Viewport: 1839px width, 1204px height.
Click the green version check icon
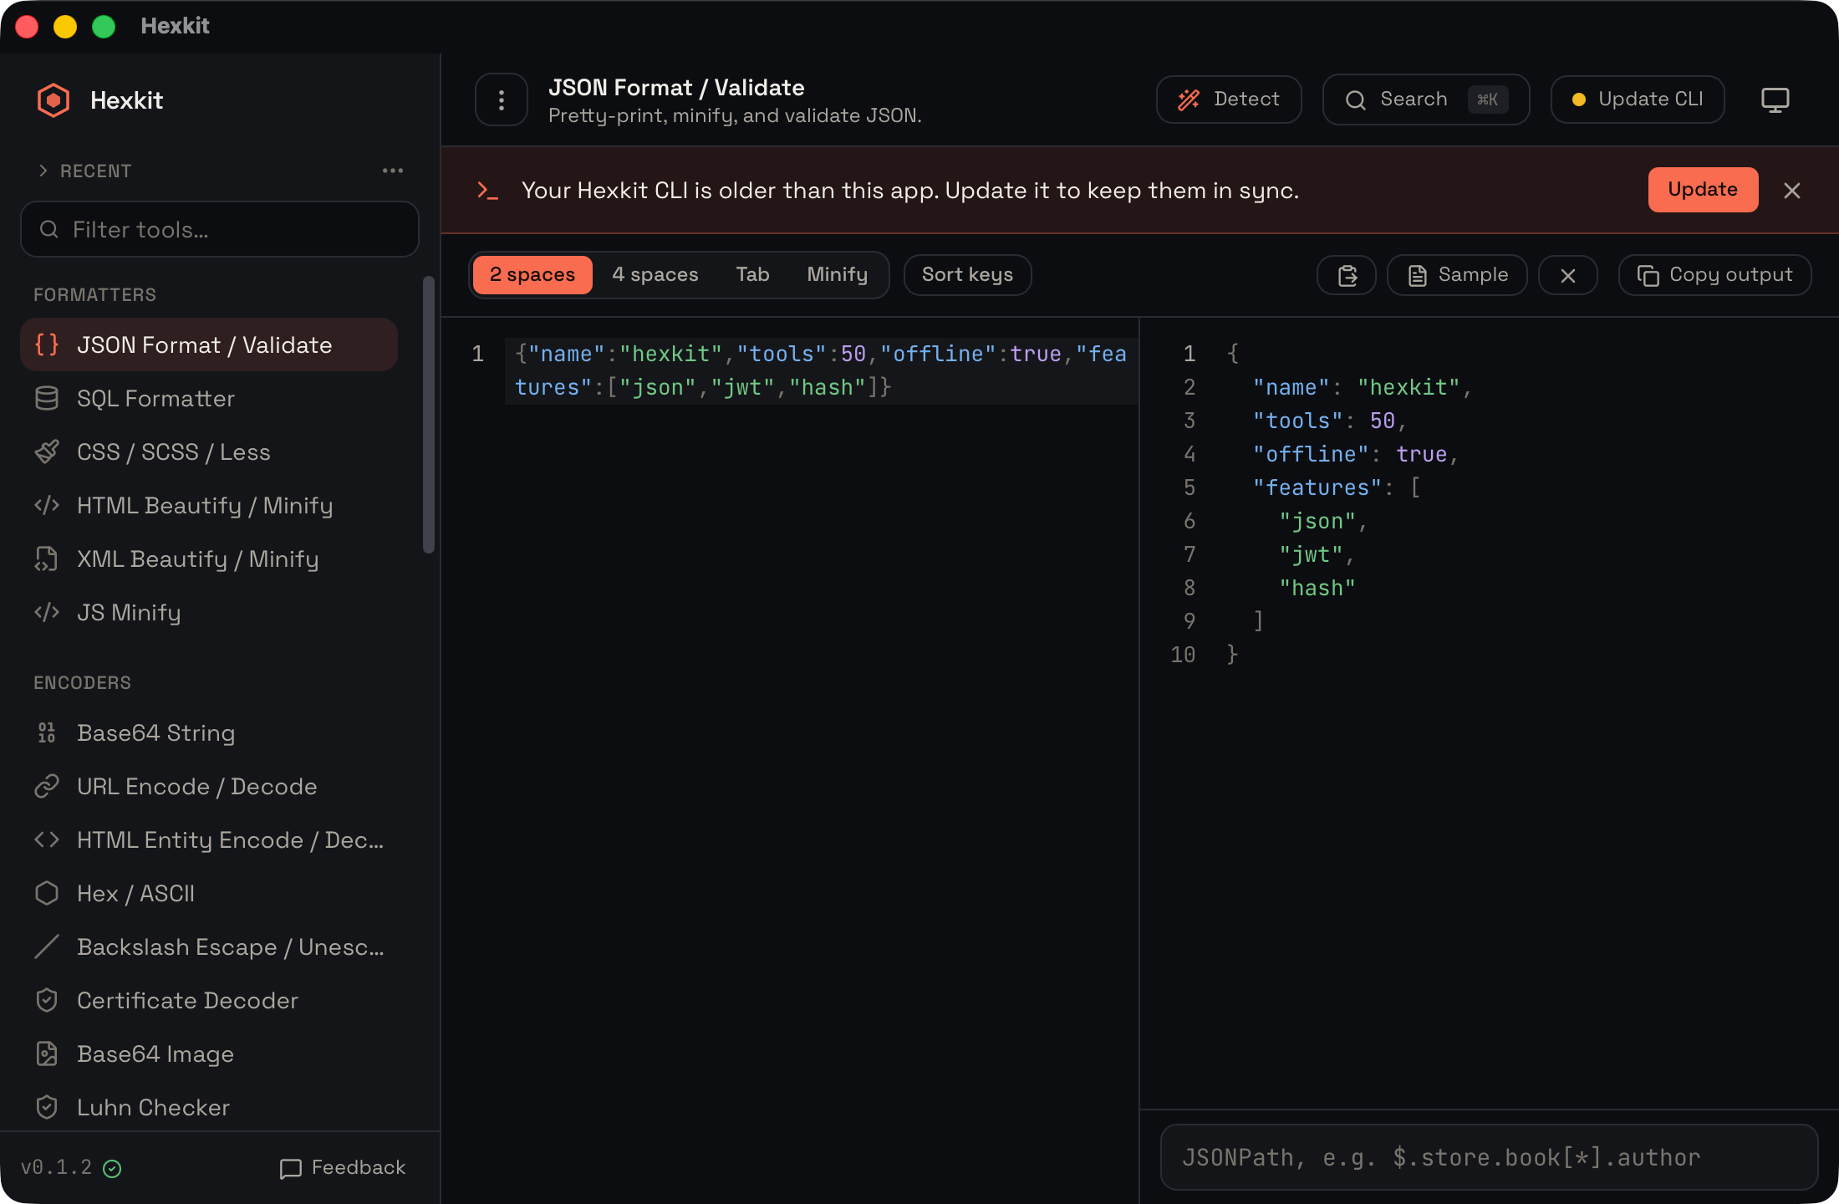[x=112, y=1169]
